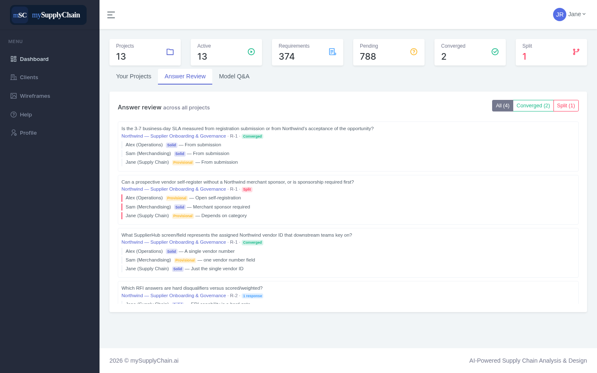Click the Requirements document icon
The height and width of the screenshot is (373, 597).
click(332, 52)
